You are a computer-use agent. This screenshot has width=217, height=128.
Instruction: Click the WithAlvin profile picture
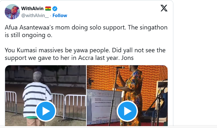12,12
